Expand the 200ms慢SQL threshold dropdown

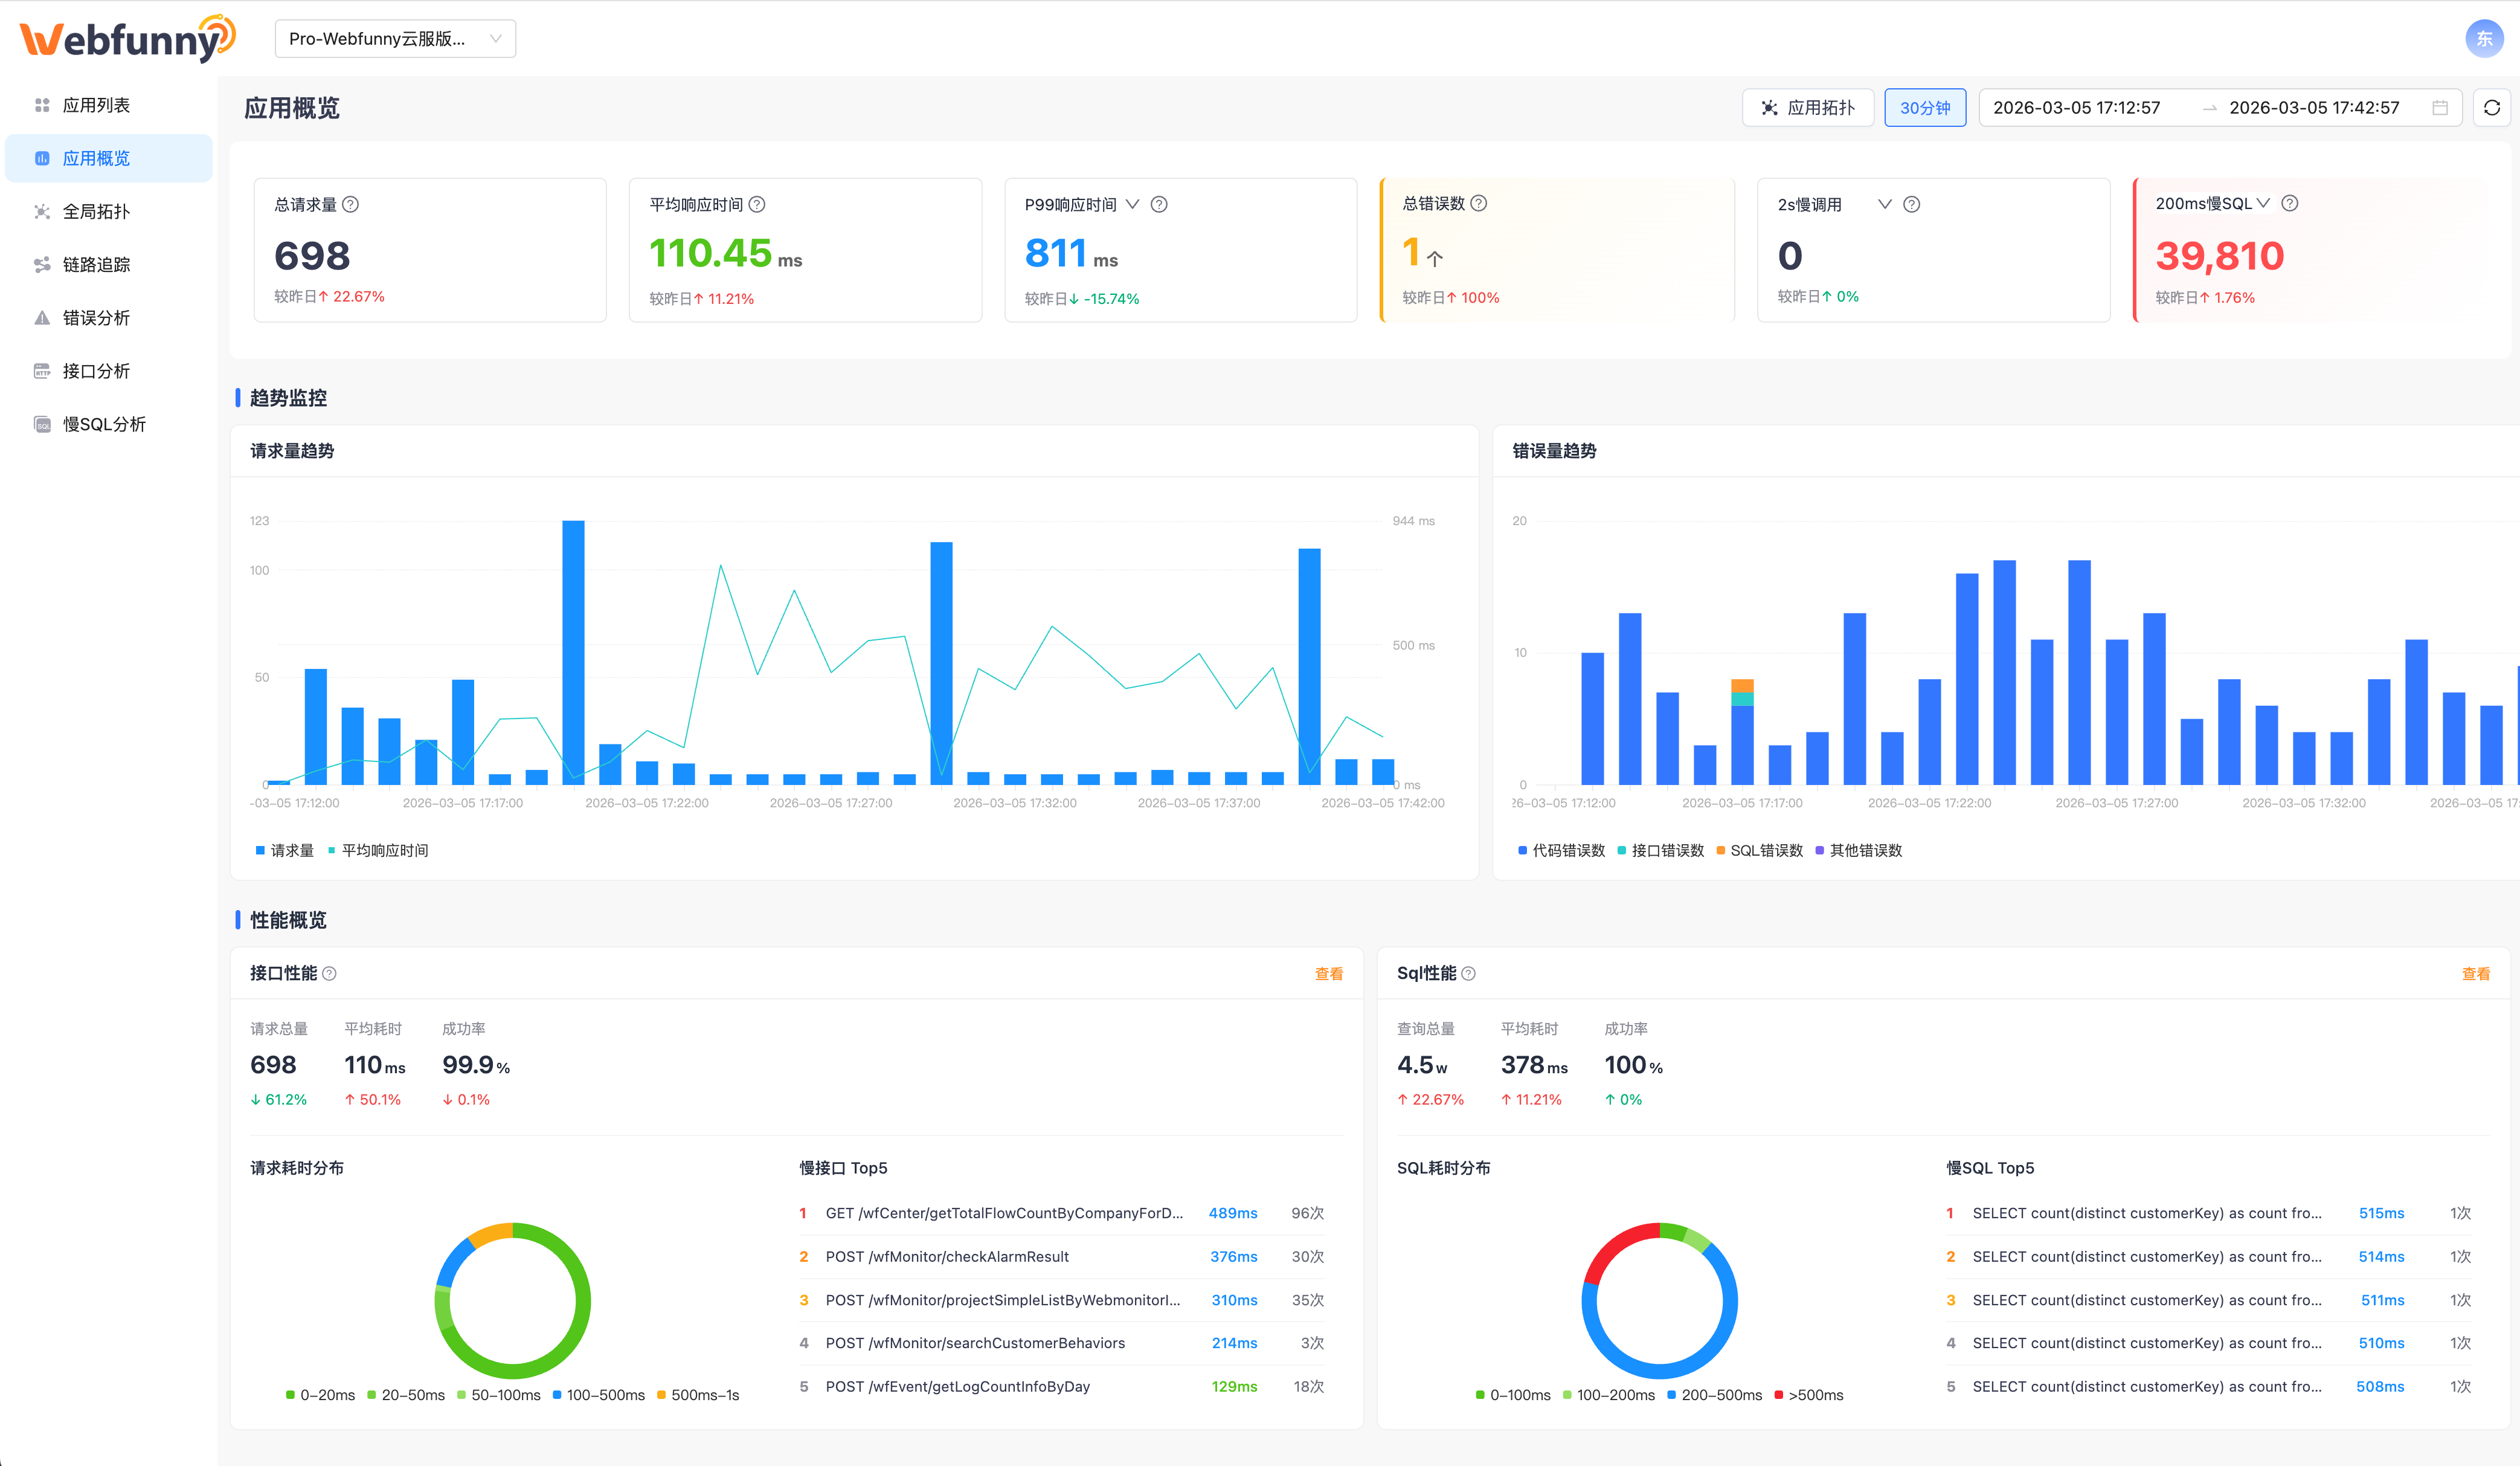click(x=2263, y=203)
